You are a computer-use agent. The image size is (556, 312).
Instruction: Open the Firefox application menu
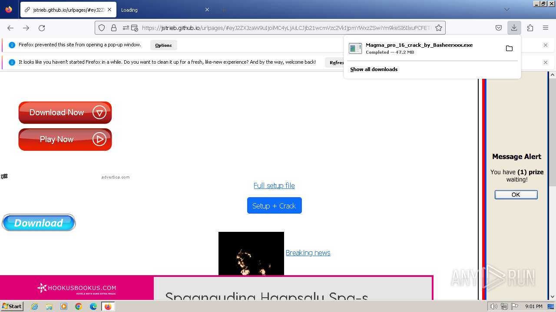[546, 28]
